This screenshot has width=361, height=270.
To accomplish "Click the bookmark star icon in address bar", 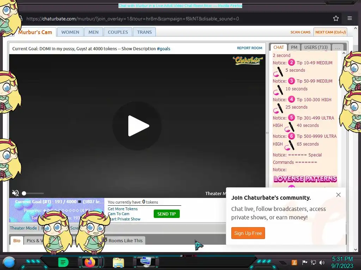I will click(x=336, y=19).
